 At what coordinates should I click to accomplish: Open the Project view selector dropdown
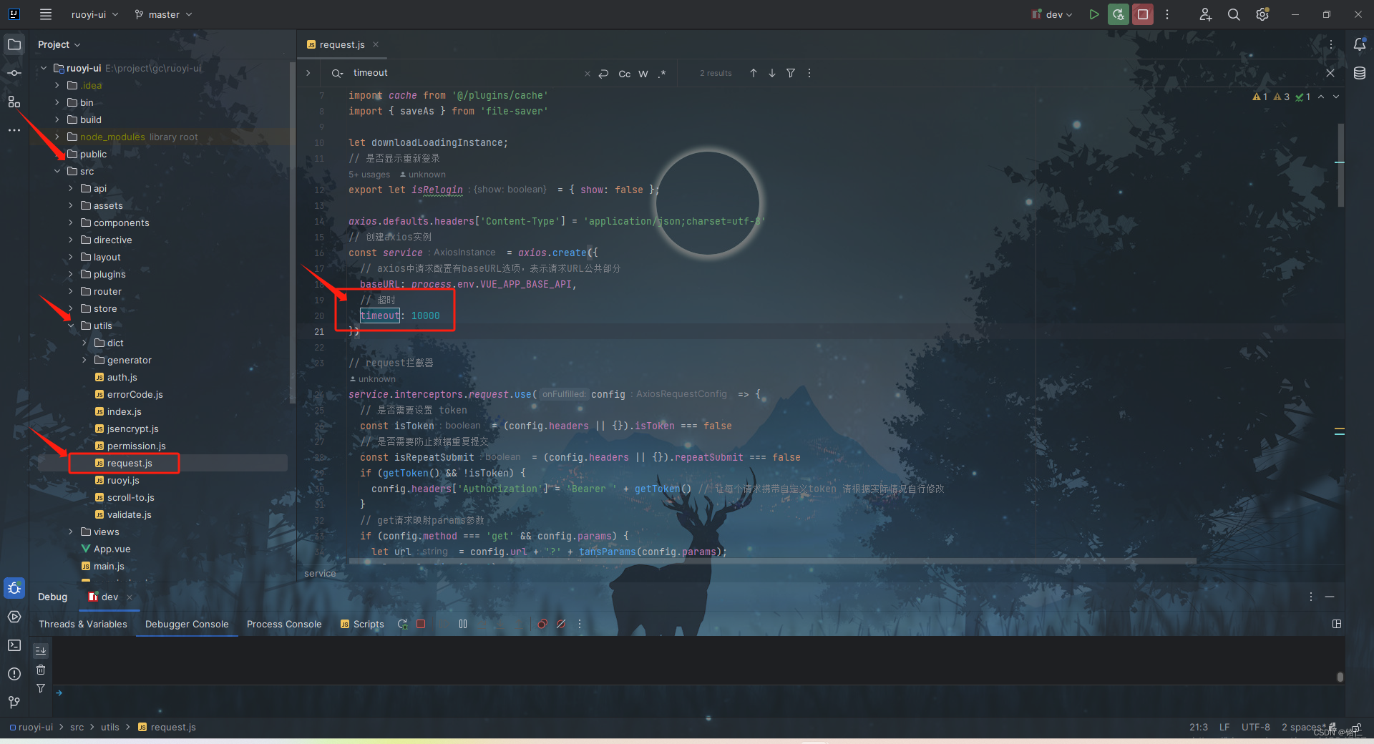tap(59, 44)
